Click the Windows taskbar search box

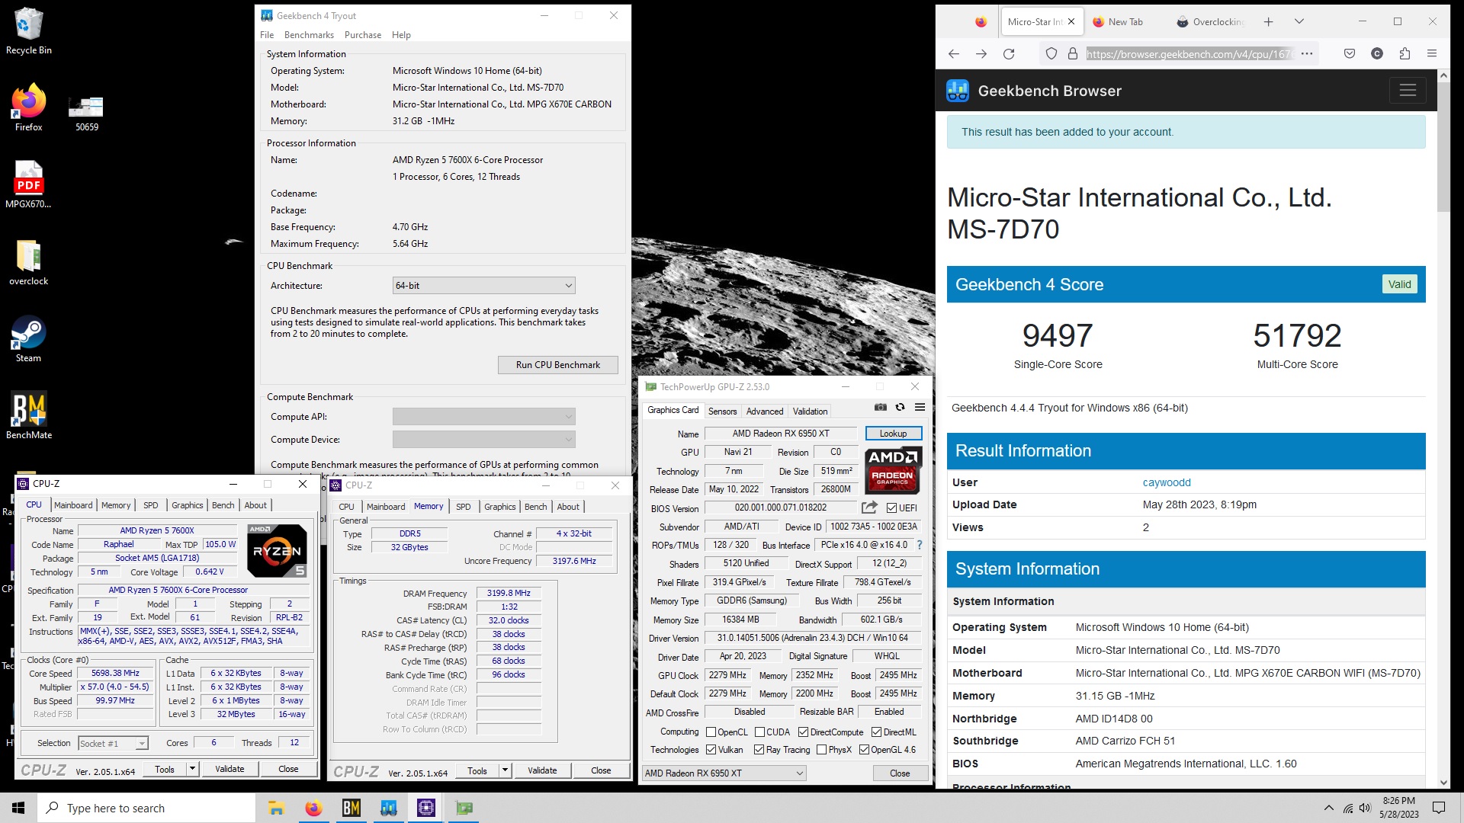pos(147,808)
